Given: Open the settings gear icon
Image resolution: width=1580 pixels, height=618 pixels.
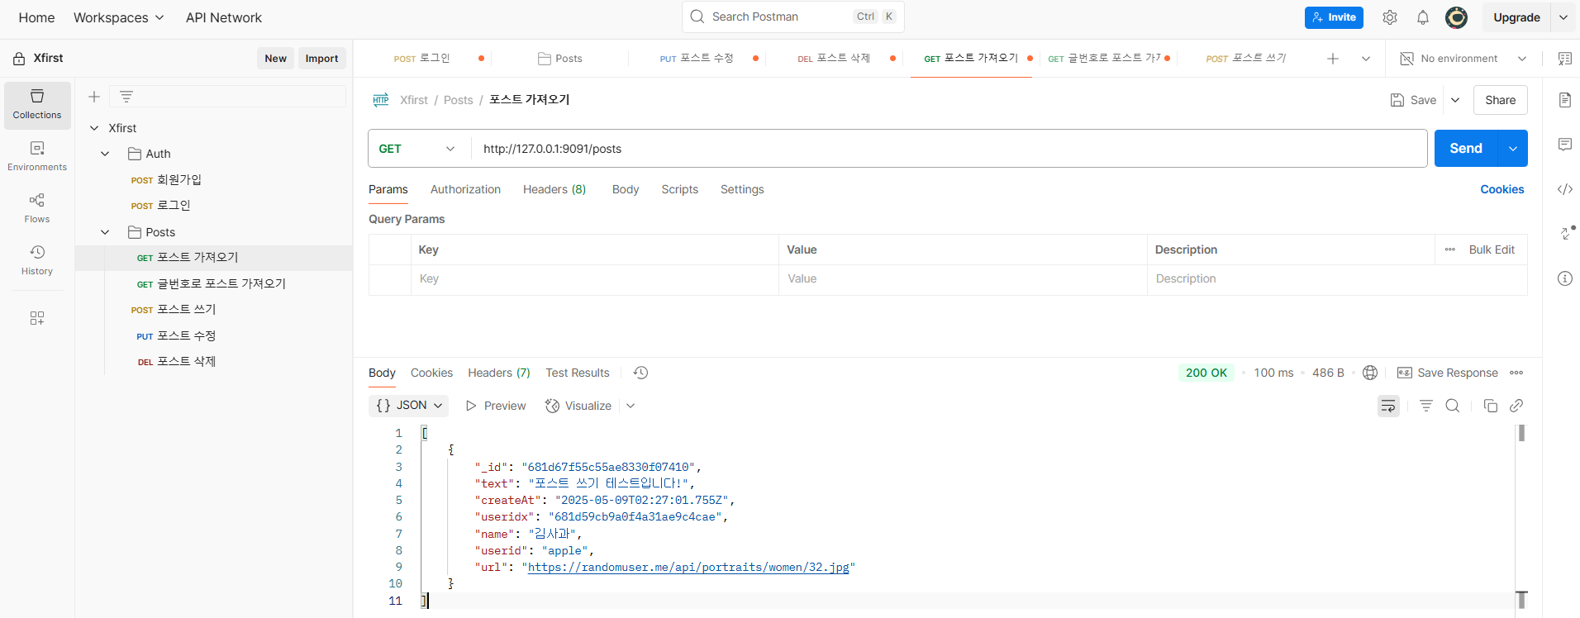Looking at the screenshot, I should tap(1390, 17).
